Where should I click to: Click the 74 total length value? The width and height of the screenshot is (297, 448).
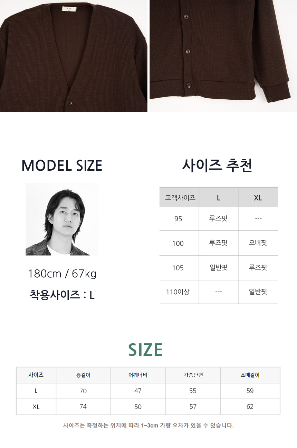83,406
